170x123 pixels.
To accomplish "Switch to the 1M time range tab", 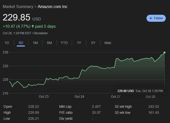I will (35, 43).
